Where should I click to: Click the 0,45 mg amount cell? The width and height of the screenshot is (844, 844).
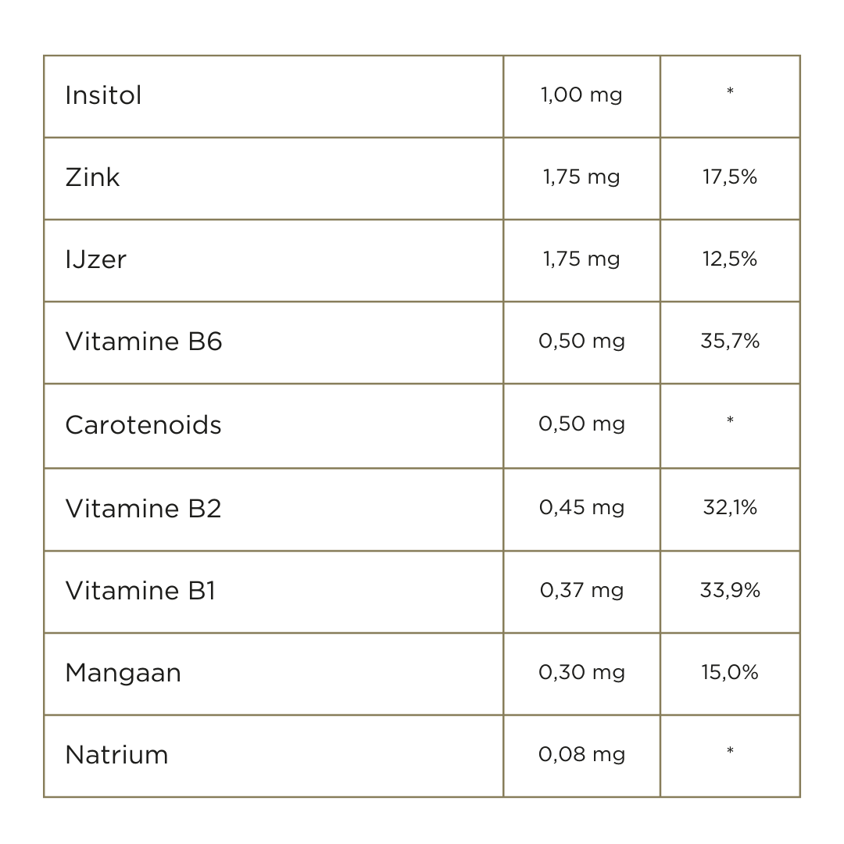[x=581, y=508]
